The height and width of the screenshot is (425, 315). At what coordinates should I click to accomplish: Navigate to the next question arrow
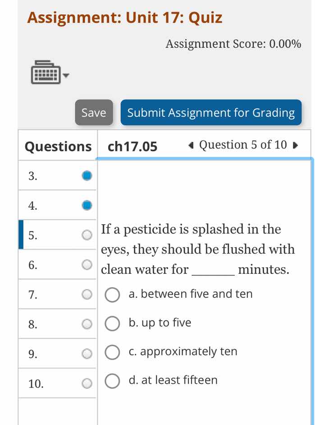point(295,145)
